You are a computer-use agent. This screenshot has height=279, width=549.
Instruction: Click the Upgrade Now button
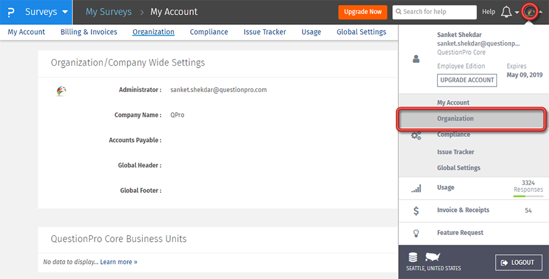363,12
